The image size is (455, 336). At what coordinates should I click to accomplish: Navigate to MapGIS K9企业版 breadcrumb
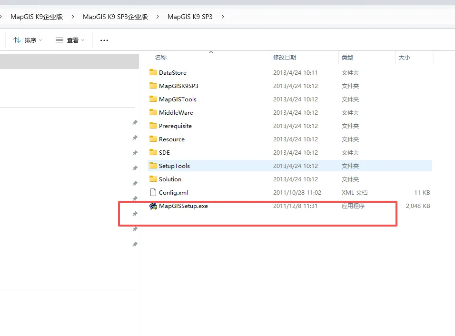pyautogui.click(x=37, y=17)
